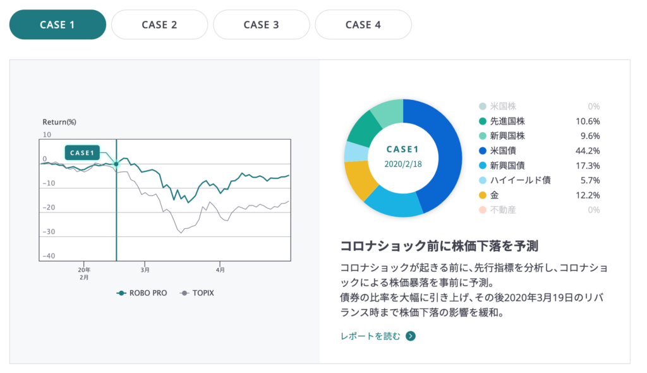
Task: Click the 米国債 legend dot
Action: [482, 150]
